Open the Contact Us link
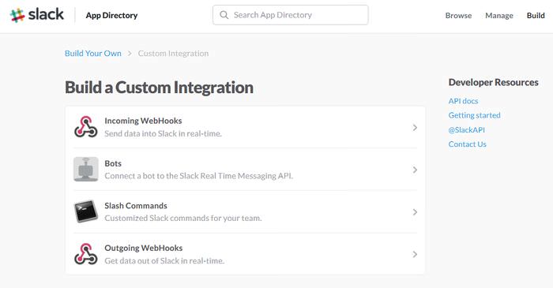This screenshot has width=553, height=288. [468, 144]
